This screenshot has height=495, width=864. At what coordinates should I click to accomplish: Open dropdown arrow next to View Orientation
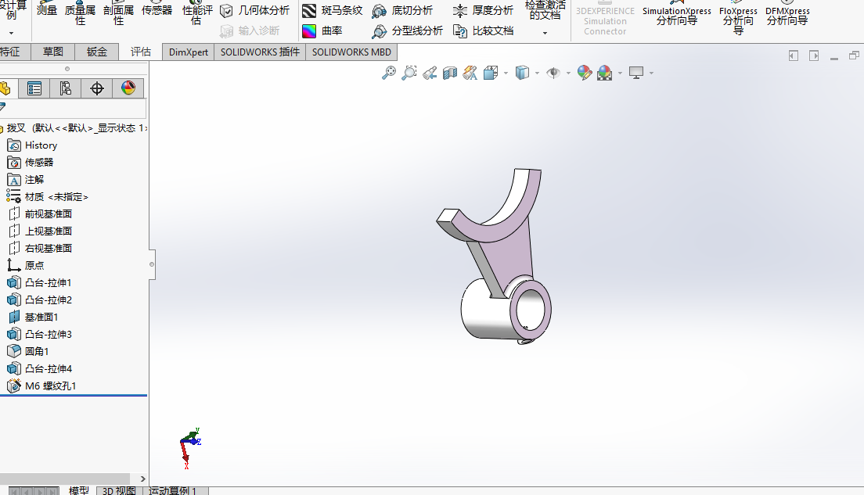pos(506,73)
